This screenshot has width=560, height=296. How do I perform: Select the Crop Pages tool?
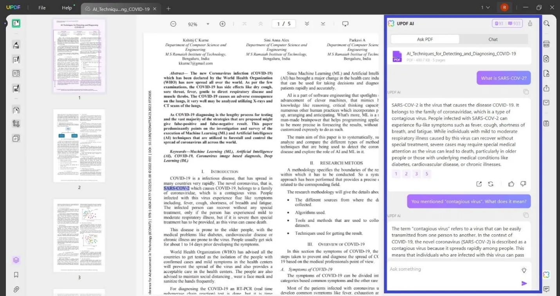pos(16,124)
